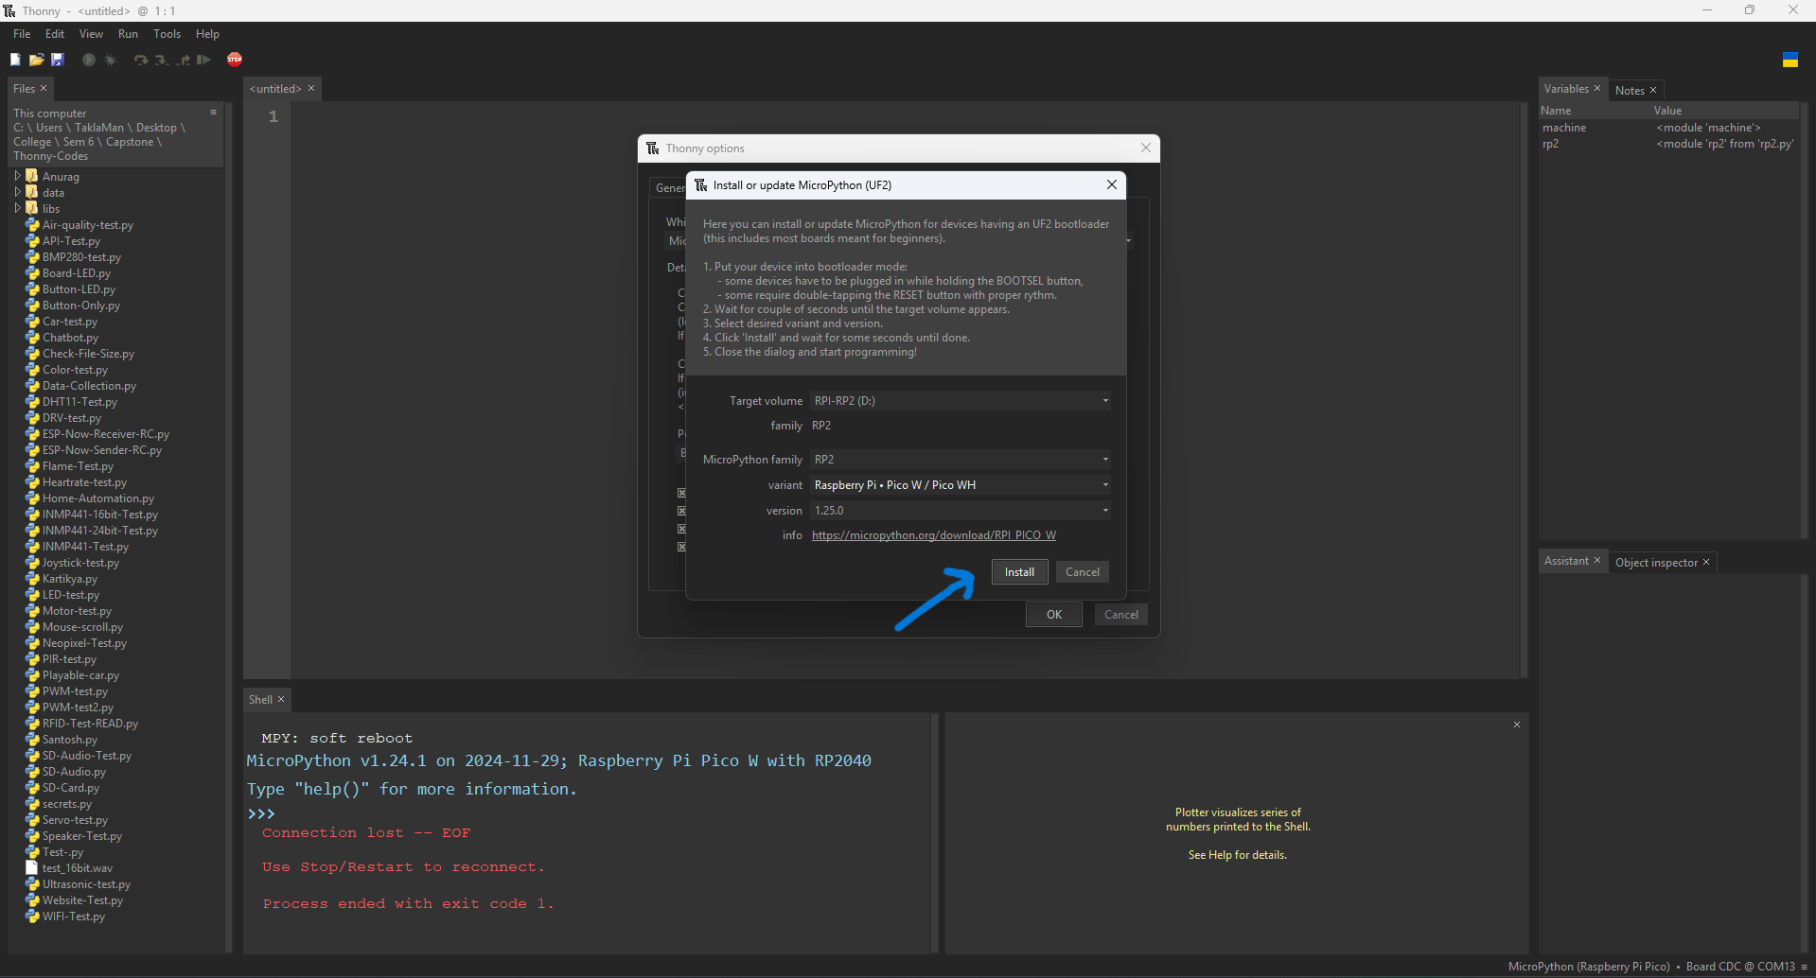
Task: Open the File menu
Action: (x=22, y=33)
